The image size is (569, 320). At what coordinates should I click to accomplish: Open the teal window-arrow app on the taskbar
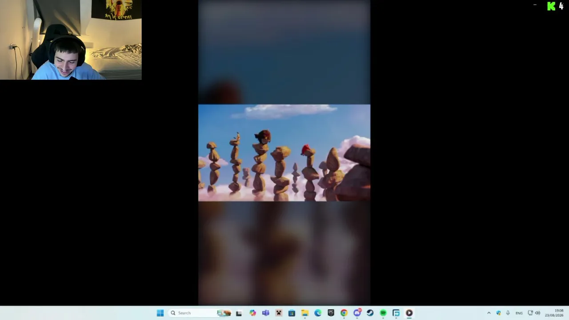tap(396, 313)
